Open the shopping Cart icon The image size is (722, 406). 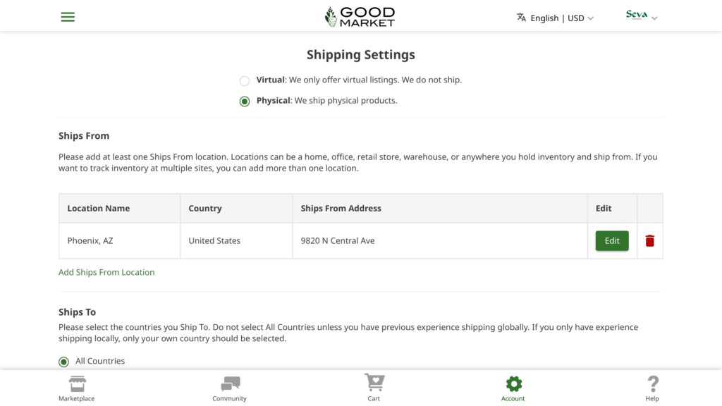374,383
